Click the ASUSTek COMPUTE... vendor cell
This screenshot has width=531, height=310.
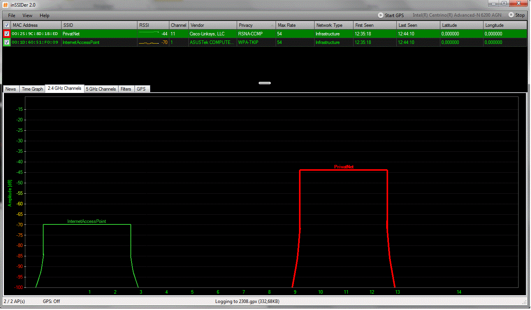(x=213, y=42)
